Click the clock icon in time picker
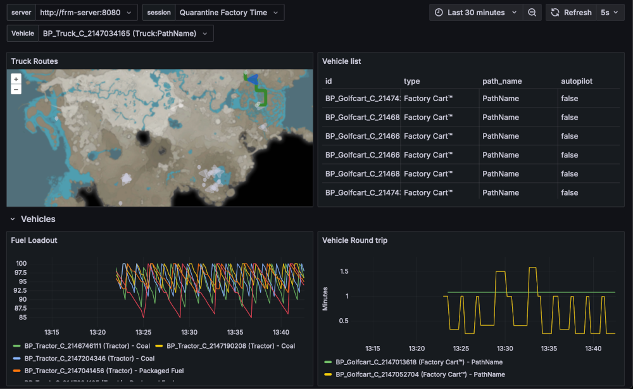 tap(439, 13)
